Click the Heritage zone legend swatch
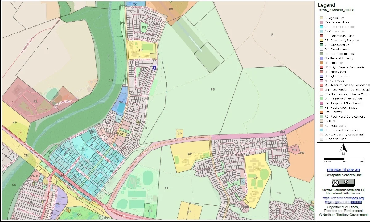 (x=322, y=63)
